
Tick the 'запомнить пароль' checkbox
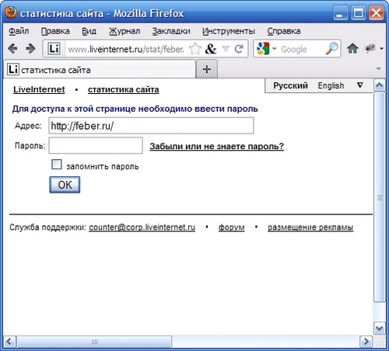[x=57, y=165]
